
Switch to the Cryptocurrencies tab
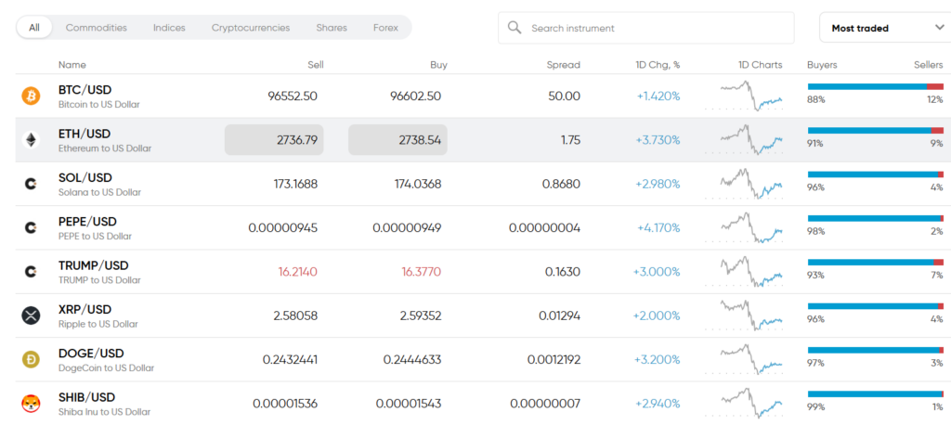[251, 28]
